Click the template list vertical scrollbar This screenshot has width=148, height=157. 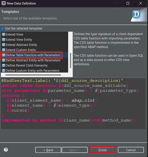click(x=71, y=61)
